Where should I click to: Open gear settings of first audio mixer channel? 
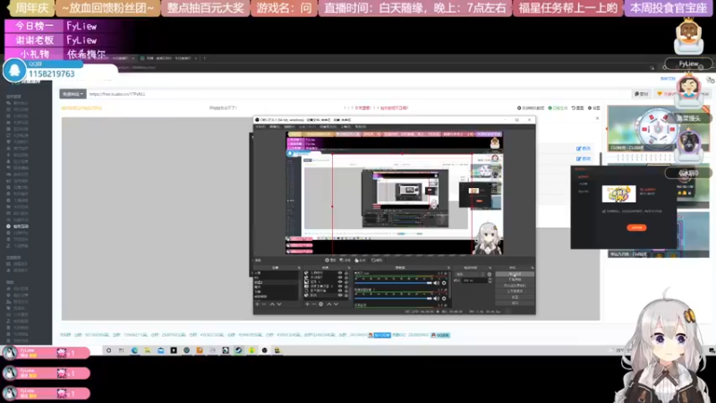(444, 283)
